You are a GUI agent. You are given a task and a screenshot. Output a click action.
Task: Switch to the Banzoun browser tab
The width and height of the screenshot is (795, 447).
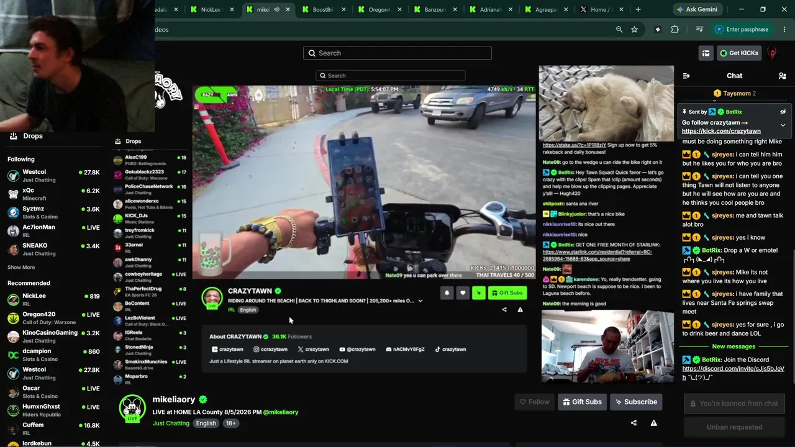coord(433,9)
